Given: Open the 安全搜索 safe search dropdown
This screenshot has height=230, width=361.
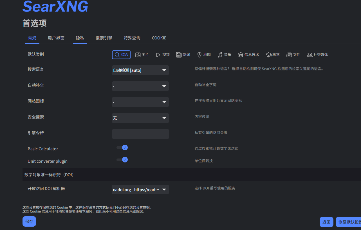Looking at the screenshot, I should point(140,118).
